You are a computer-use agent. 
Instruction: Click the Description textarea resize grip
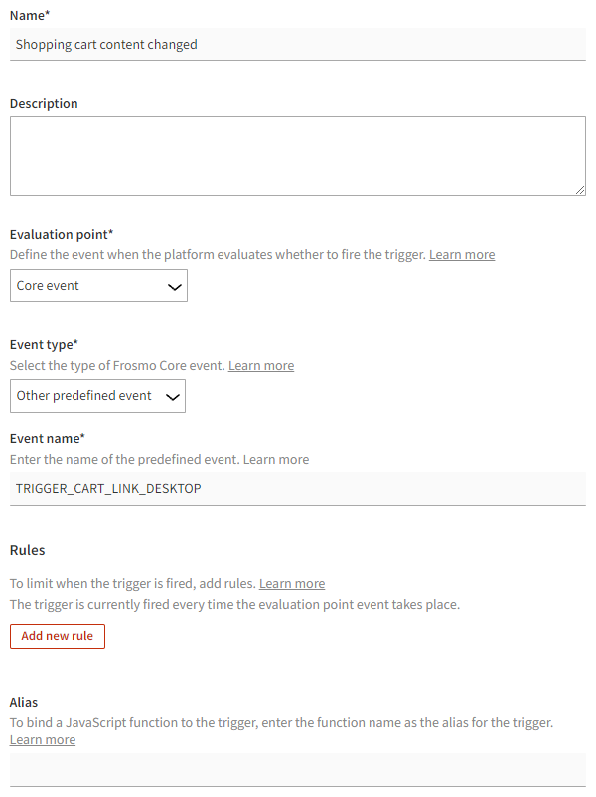pos(580,188)
